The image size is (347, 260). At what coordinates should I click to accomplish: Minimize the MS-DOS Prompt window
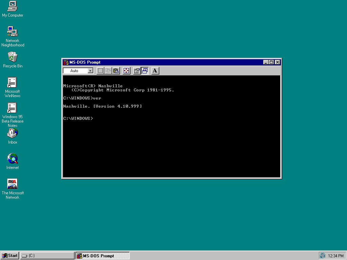coord(266,62)
